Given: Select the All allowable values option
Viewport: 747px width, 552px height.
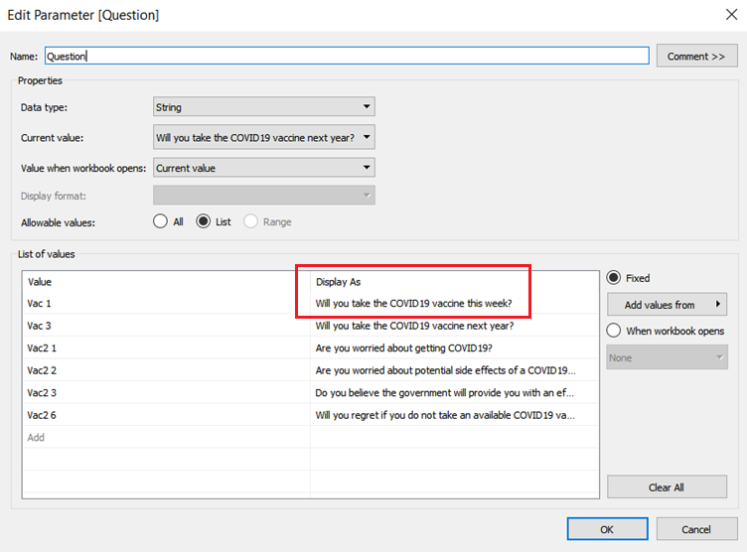Looking at the screenshot, I should 161,222.
